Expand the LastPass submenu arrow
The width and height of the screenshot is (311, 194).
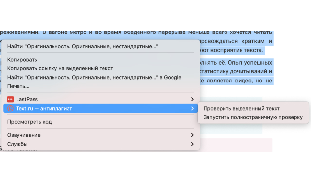coord(192,99)
